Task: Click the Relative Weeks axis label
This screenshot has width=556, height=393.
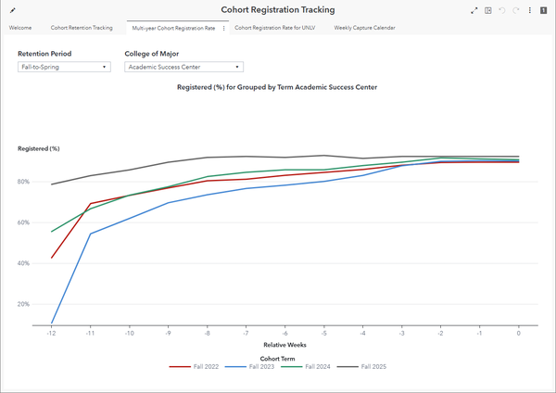Action: pyautogui.click(x=284, y=345)
